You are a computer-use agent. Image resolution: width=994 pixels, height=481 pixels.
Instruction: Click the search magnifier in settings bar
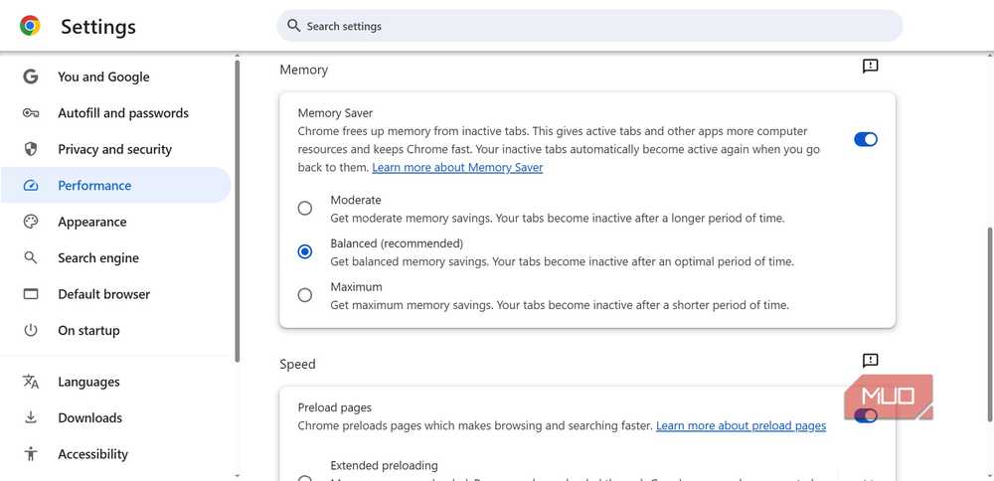[x=293, y=26]
